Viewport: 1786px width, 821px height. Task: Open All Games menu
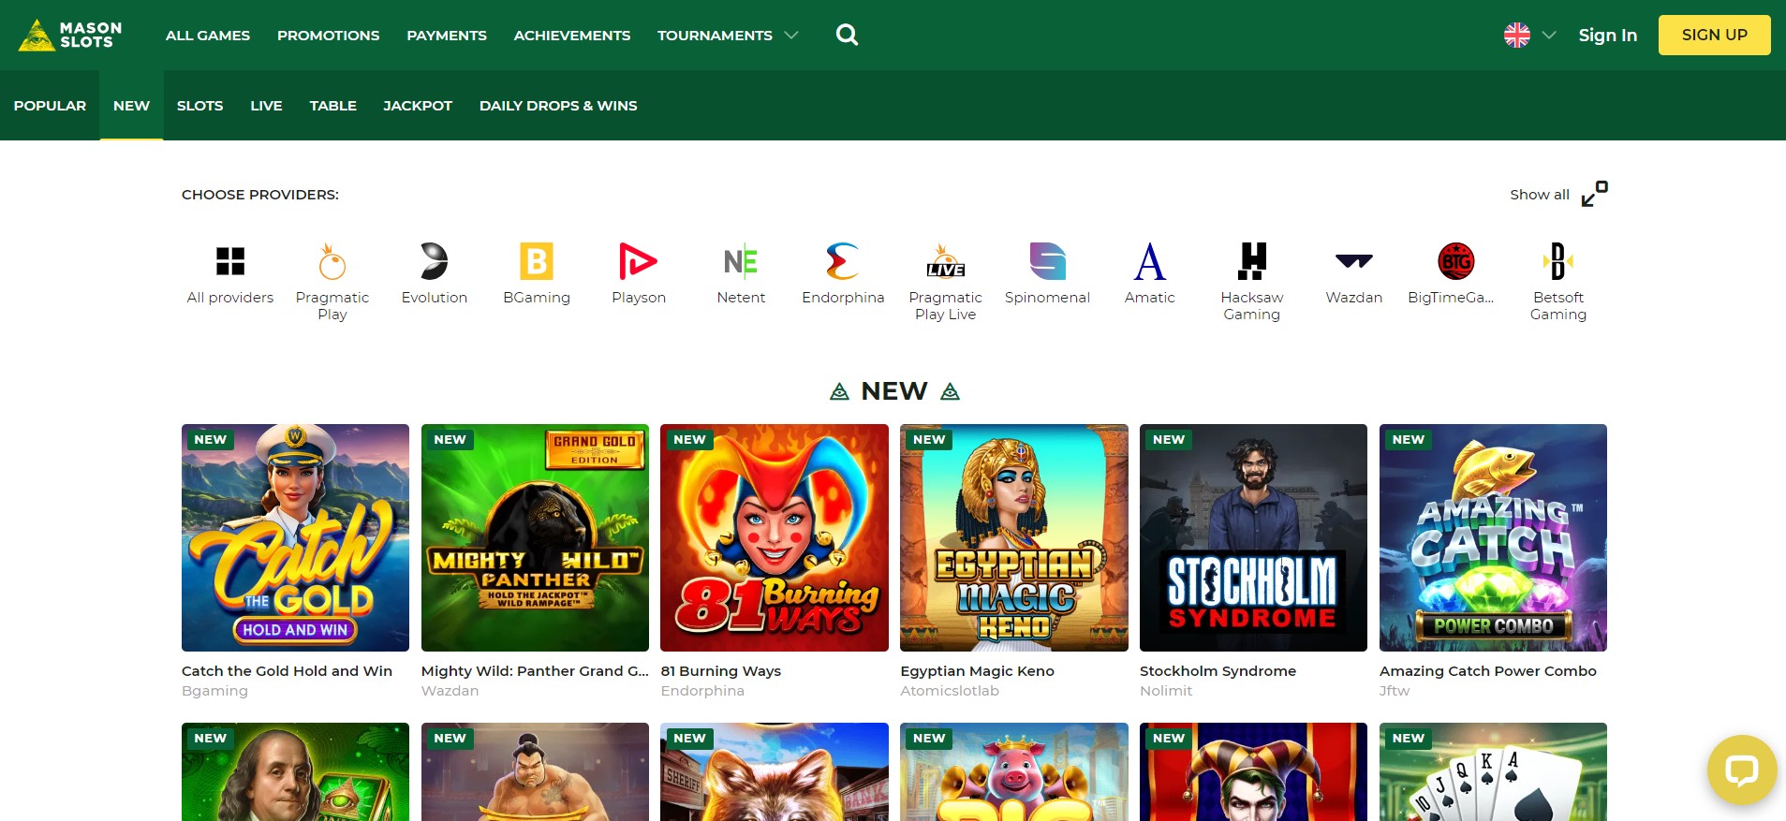tap(208, 36)
